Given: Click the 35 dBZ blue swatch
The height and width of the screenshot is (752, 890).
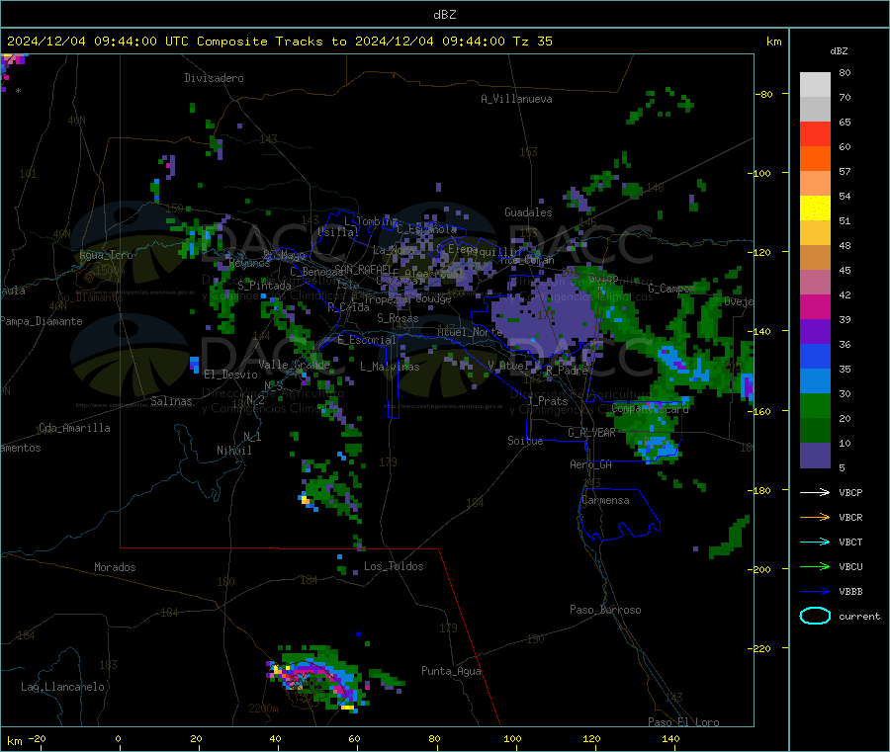Looking at the screenshot, I should pyautogui.click(x=815, y=356).
